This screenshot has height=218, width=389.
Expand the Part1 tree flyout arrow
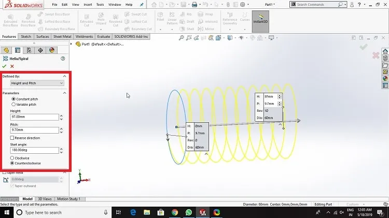pyautogui.click(x=71, y=44)
